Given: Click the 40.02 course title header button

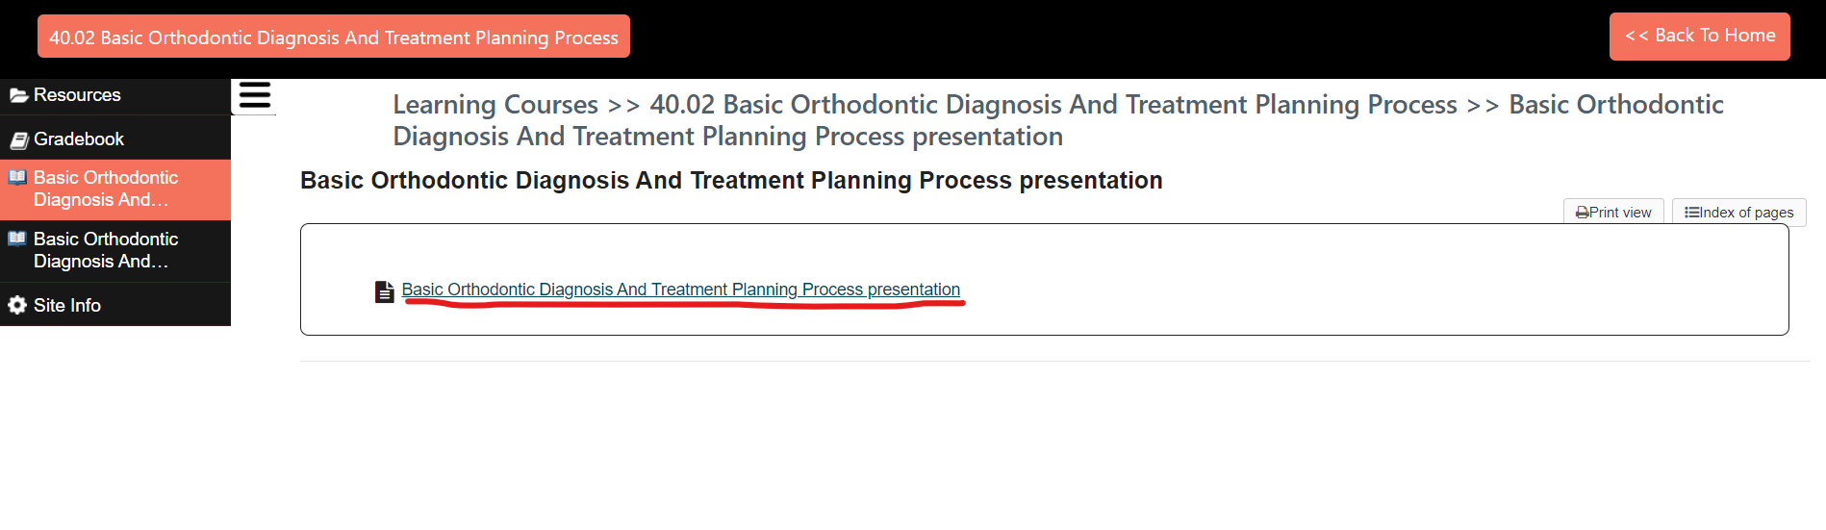Looking at the screenshot, I should [334, 38].
